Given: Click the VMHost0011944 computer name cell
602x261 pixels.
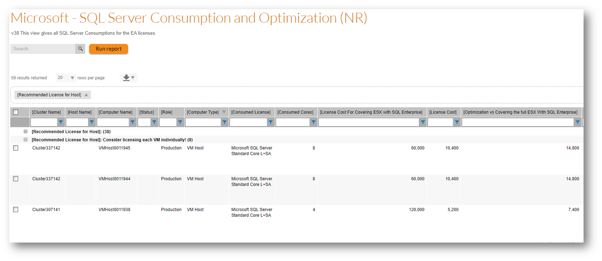Looking at the screenshot, I should 114,179.
